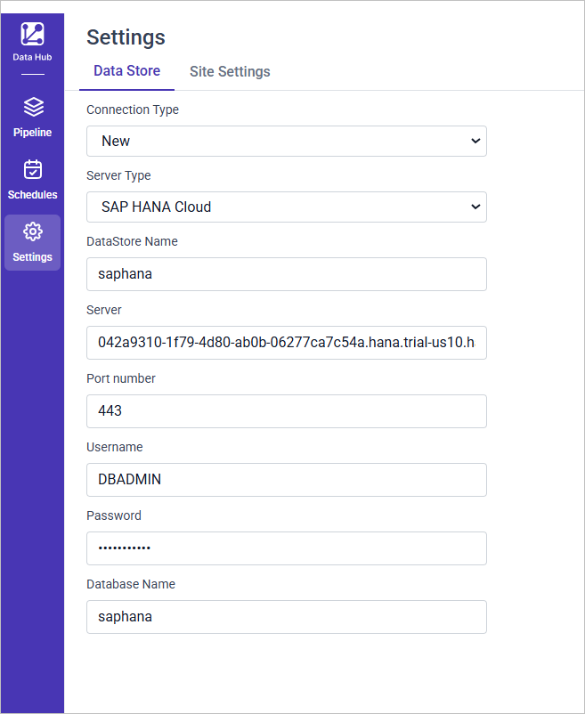Click the Settings gear icon in sidebar
585x714 pixels.
(x=32, y=231)
